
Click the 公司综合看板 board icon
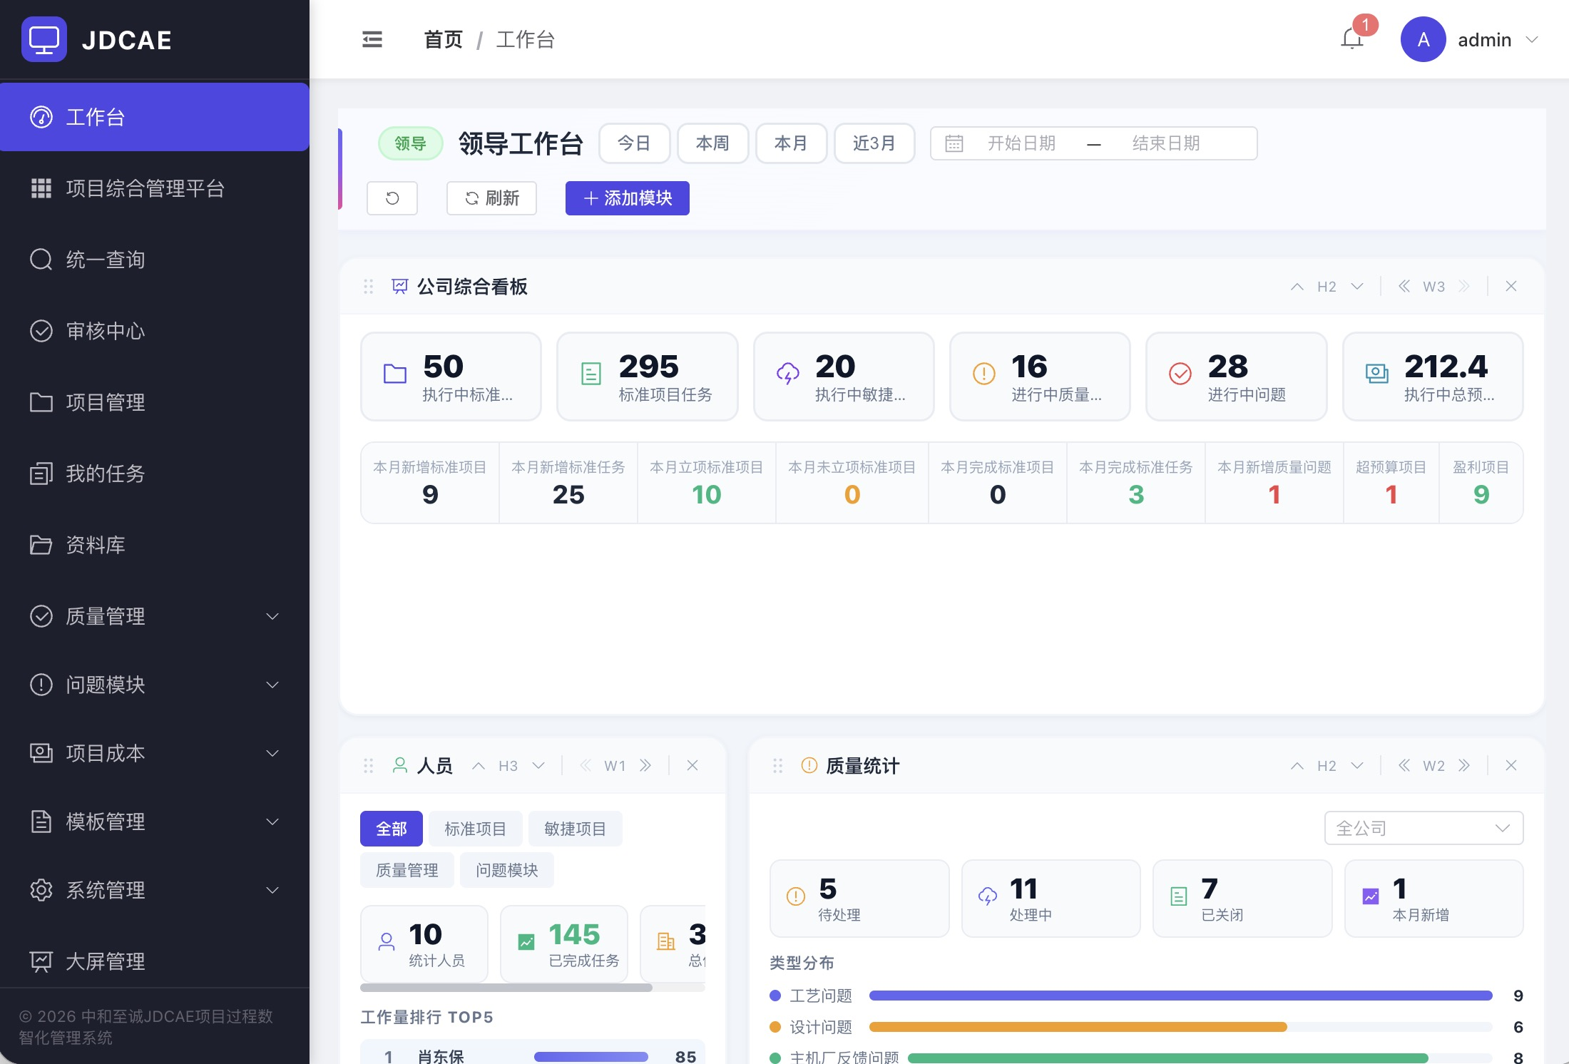pyautogui.click(x=400, y=287)
